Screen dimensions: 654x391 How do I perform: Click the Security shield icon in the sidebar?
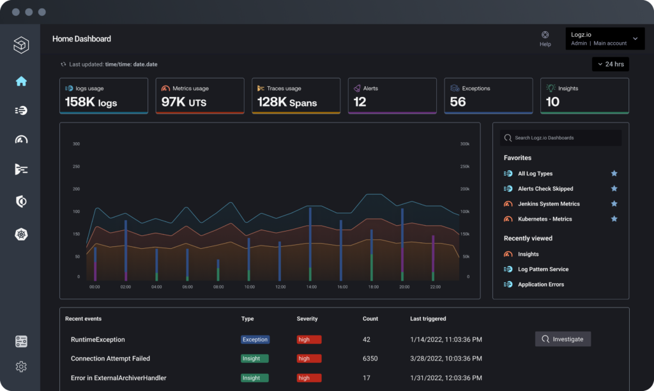click(21, 201)
